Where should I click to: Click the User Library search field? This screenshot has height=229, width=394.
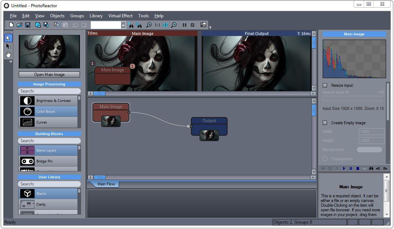49,184
